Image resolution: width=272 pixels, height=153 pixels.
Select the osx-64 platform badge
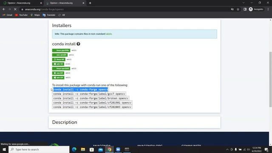click(58, 73)
